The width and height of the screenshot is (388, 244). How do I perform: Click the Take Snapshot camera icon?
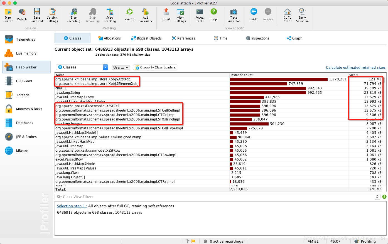coord(234,15)
